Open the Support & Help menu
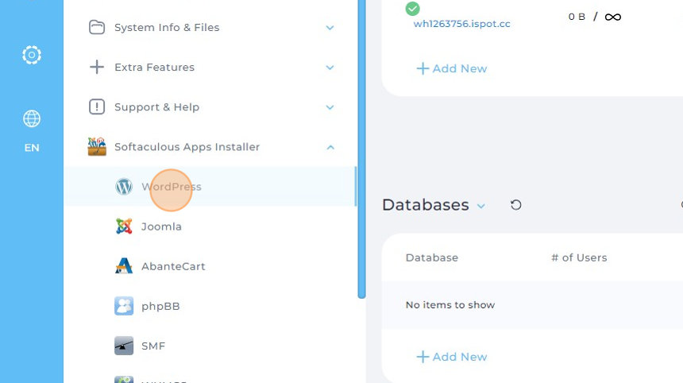 click(156, 107)
